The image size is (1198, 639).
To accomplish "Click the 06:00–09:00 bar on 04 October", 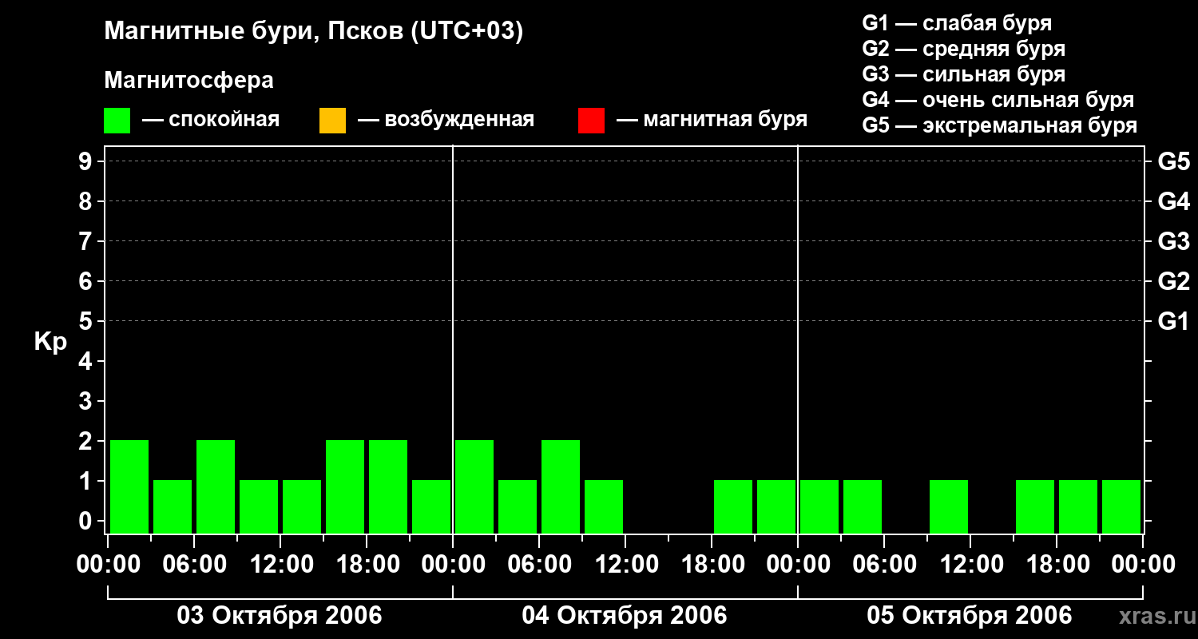I will tap(561, 486).
